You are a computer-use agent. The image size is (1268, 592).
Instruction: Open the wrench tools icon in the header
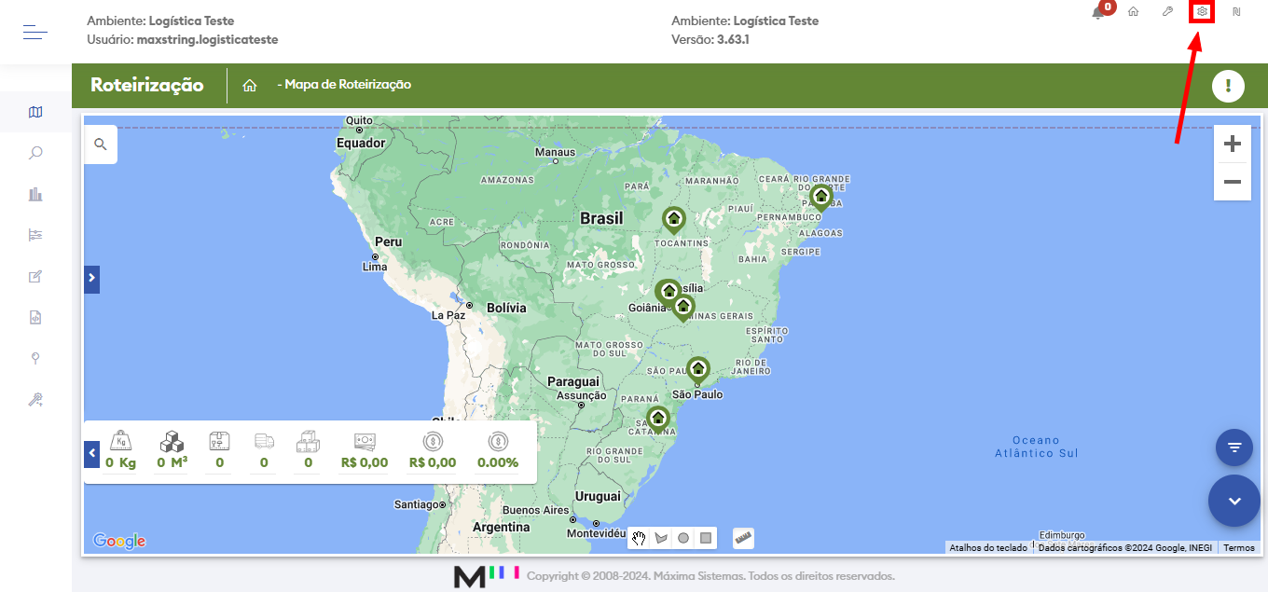click(x=1167, y=13)
